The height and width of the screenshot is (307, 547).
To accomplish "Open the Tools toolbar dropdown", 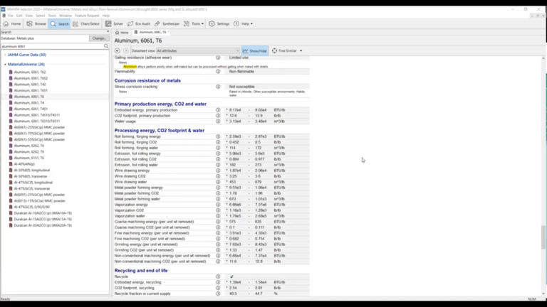I will coord(194,23).
